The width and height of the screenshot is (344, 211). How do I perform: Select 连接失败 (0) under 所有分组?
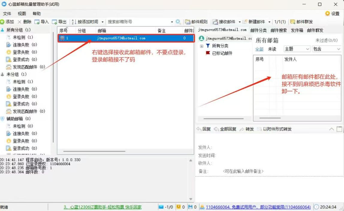point(25,45)
